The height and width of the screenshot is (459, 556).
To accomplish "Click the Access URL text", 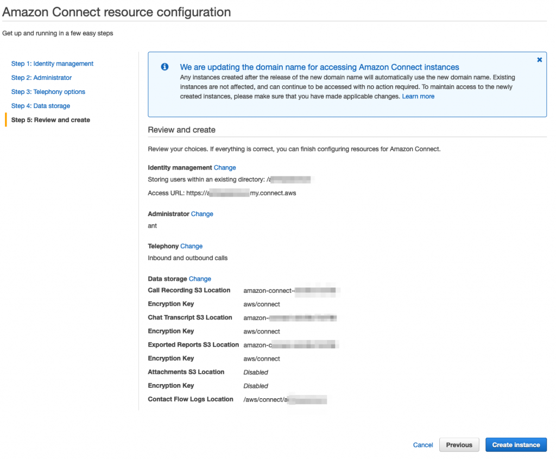I will pos(222,193).
